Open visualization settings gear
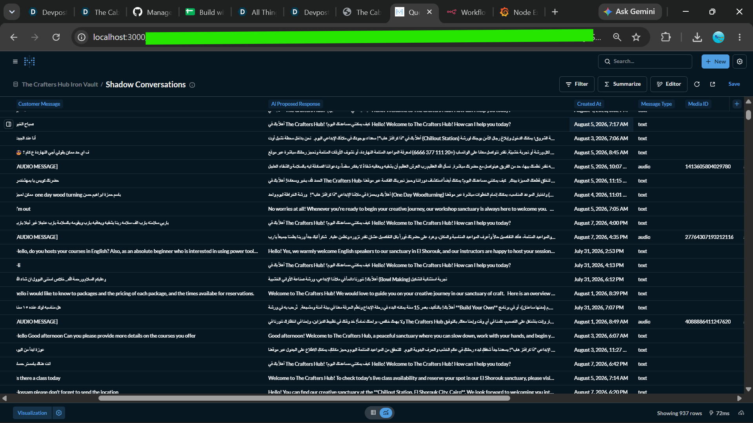 [59, 413]
